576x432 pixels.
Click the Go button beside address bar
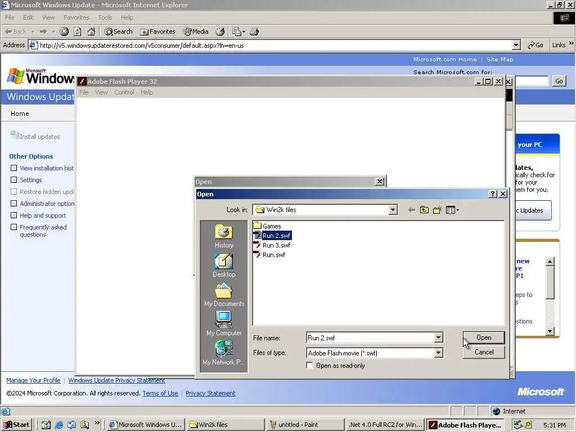click(x=535, y=45)
